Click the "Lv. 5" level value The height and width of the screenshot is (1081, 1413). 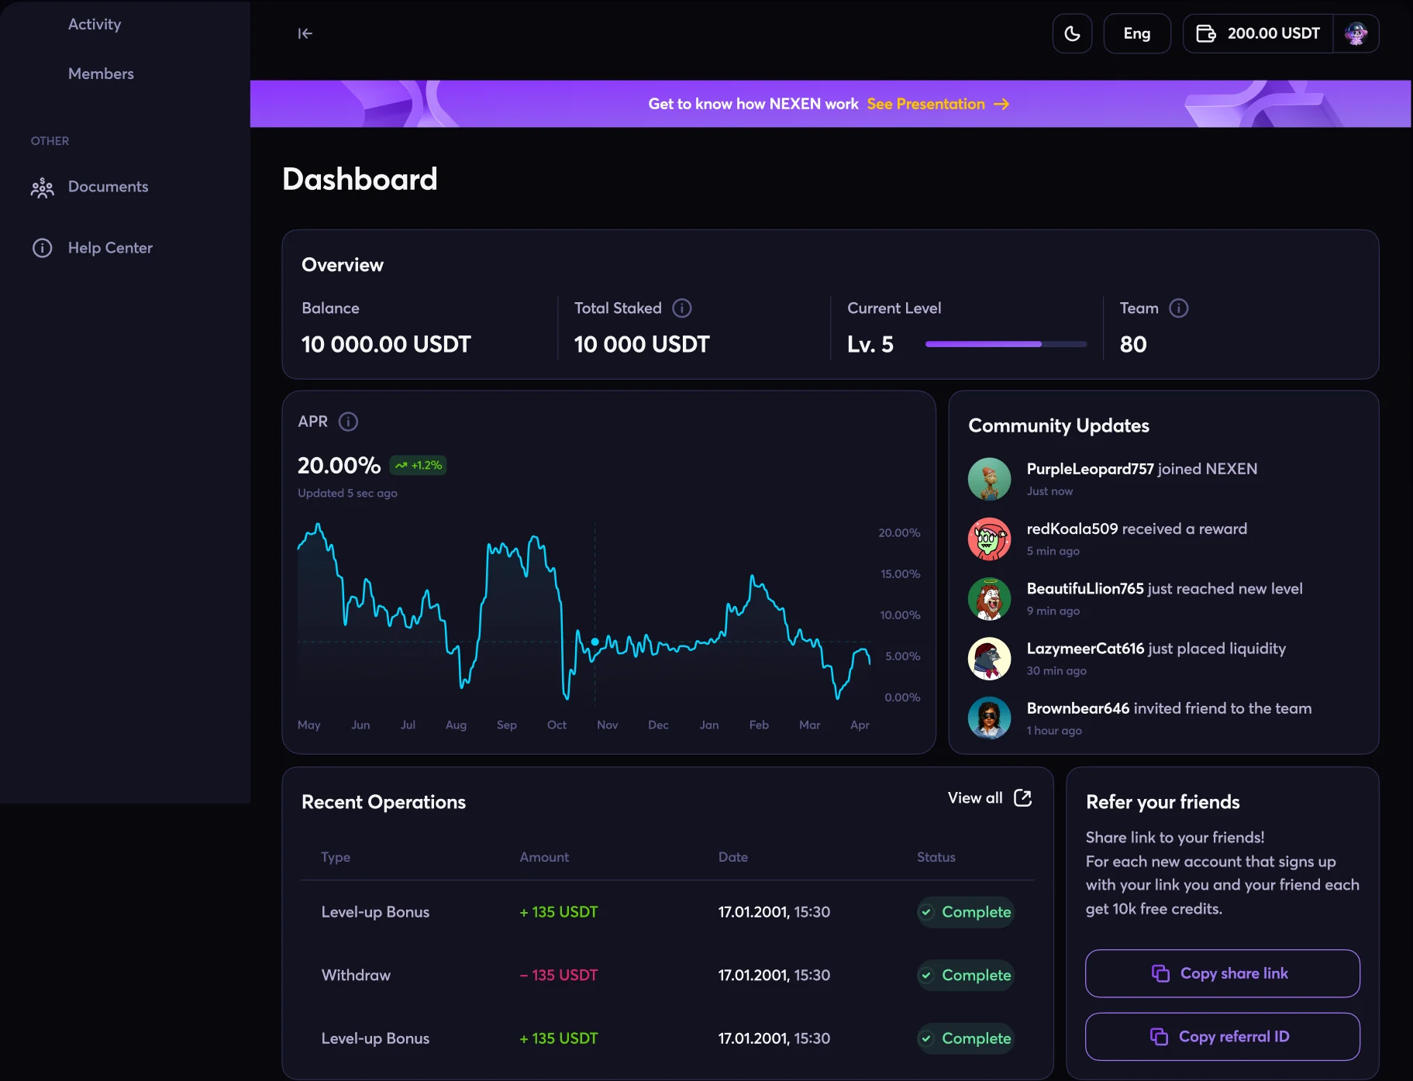pos(870,344)
